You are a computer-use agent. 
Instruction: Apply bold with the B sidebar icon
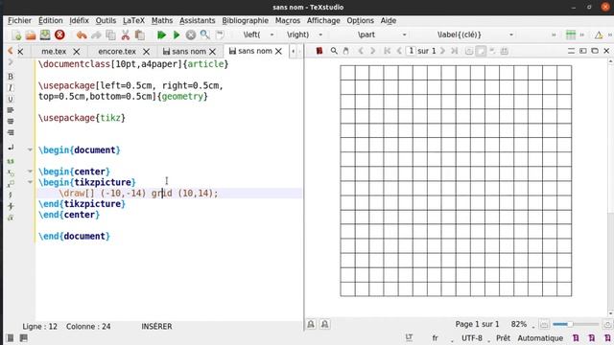tap(11, 77)
